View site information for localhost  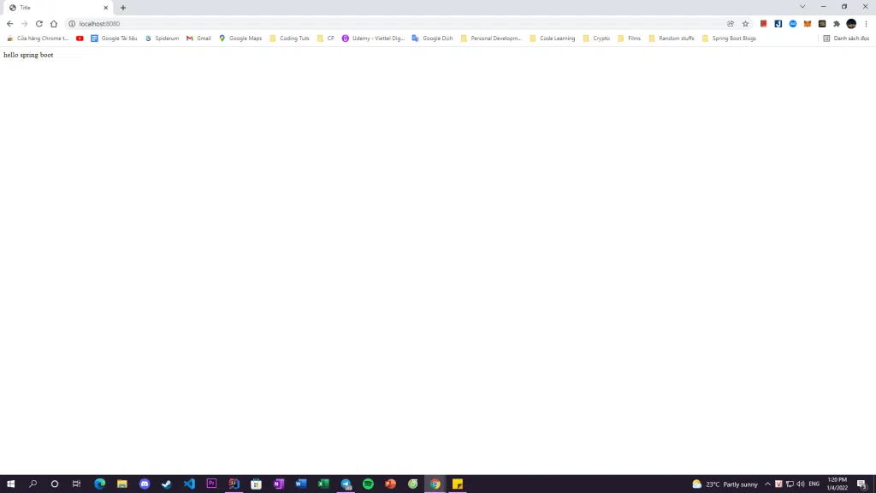72,23
